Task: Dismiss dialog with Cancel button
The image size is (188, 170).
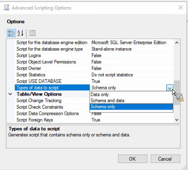Action: click(x=165, y=159)
